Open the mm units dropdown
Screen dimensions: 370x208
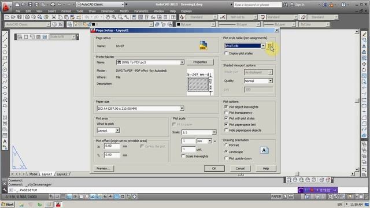209,141
